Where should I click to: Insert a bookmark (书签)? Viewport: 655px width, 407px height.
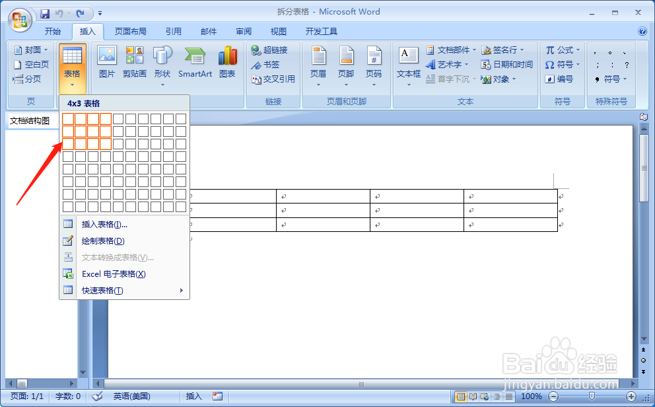[265, 65]
